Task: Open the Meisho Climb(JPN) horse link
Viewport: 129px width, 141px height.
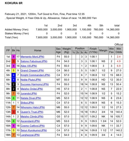Action: coord(32,117)
